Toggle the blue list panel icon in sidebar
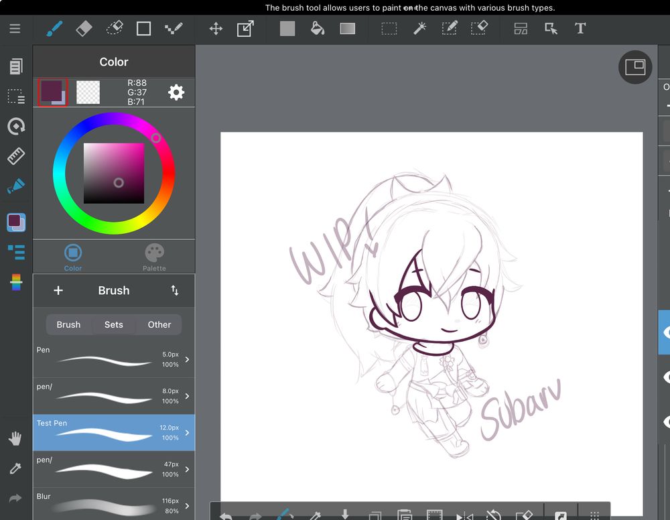Viewport: 670px width, 520px height. [x=16, y=252]
